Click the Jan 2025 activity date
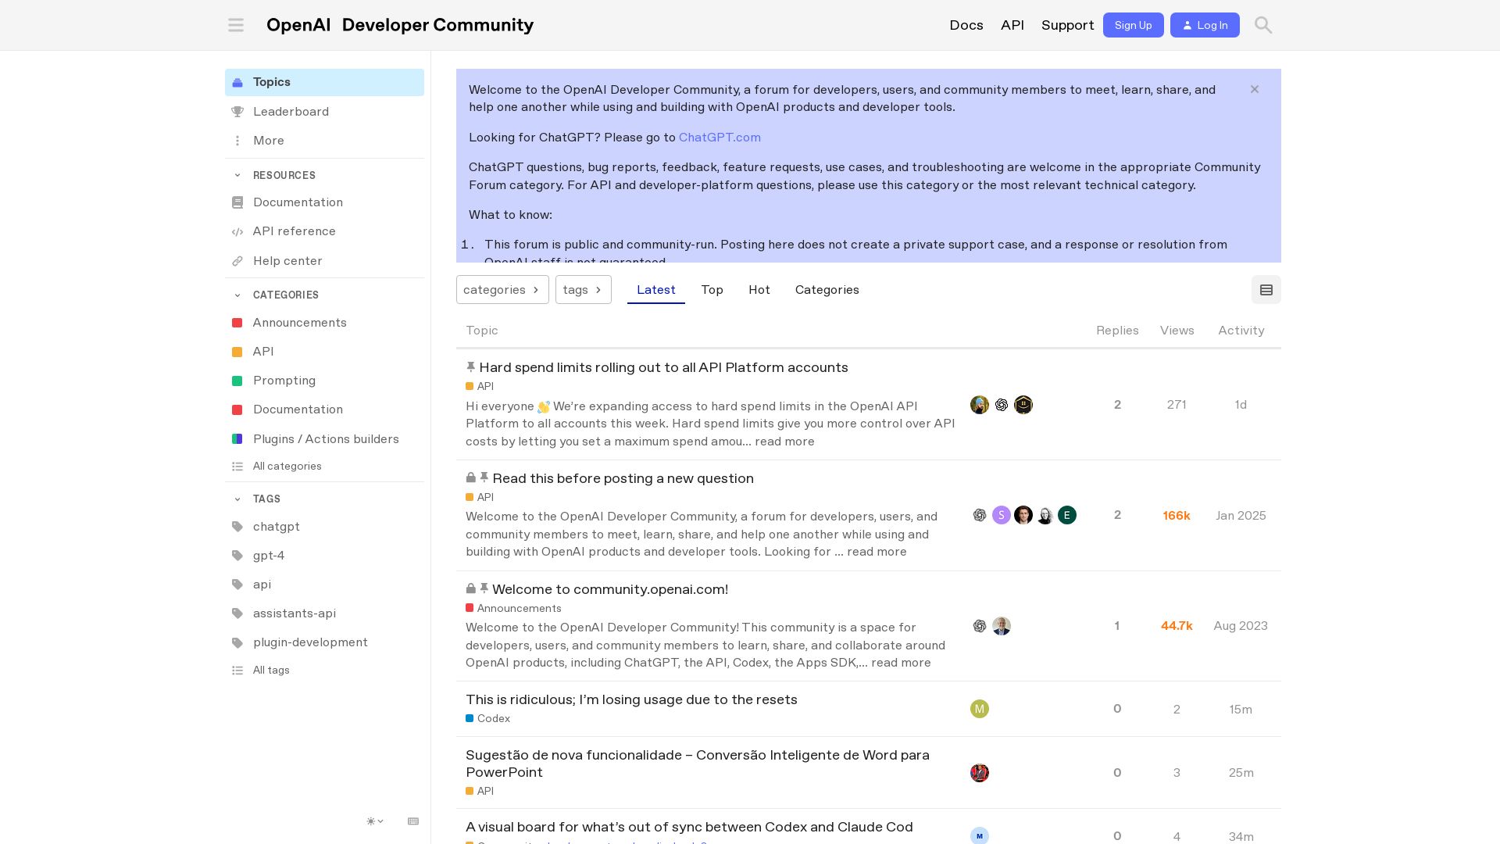 point(1241,516)
